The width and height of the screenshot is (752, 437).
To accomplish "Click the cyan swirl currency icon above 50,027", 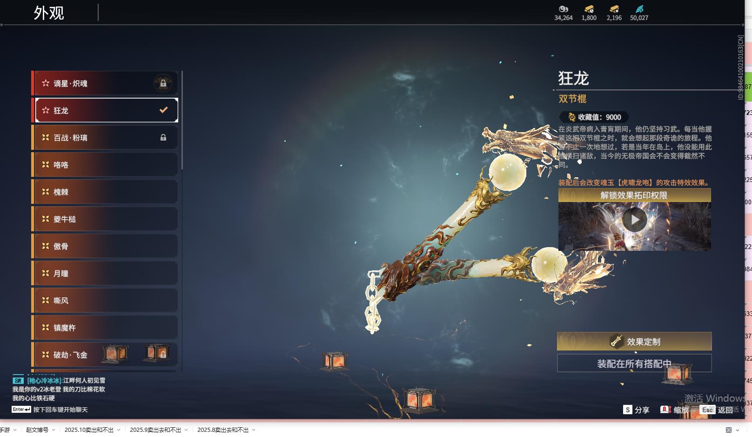I will coord(639,9).
